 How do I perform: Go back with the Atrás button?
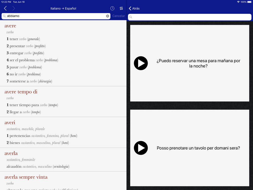[134, 8]
